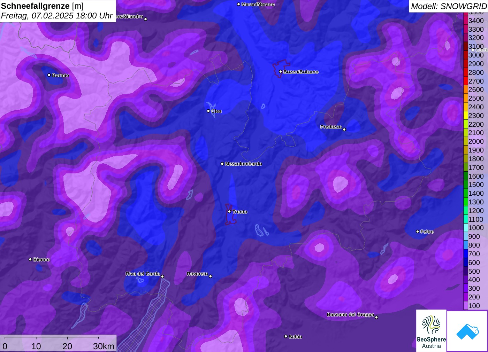
Task: Click the Bormio location marker
Action: click(49, 75)
